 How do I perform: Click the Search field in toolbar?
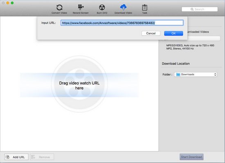(x=200, y=9)
